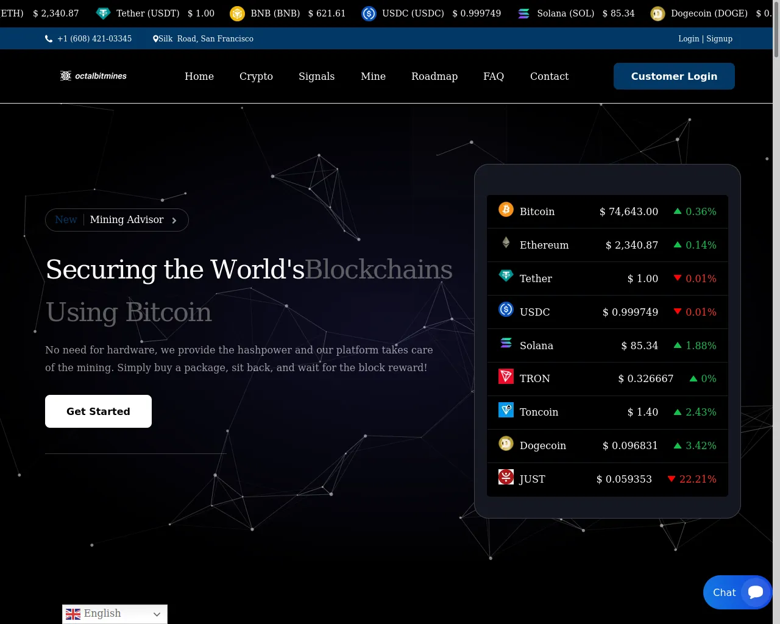Click the TRON 0% change value

[x=709, y=378]
